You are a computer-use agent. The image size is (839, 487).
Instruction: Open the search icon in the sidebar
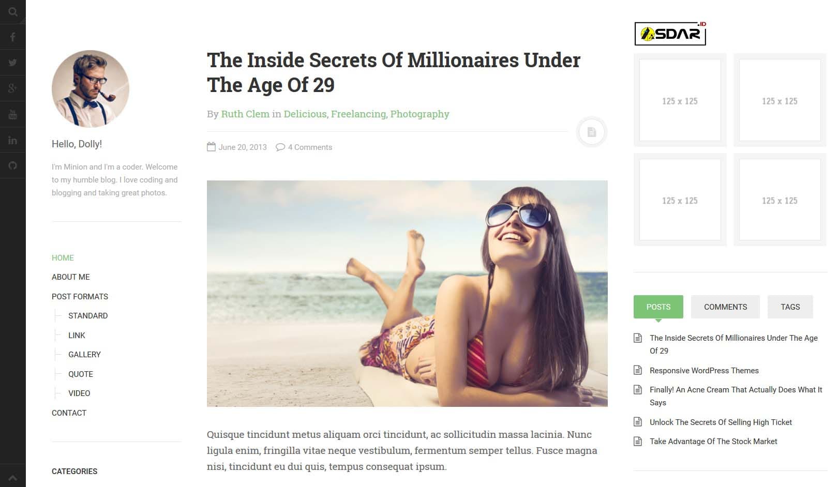click(x=13, y=11)
